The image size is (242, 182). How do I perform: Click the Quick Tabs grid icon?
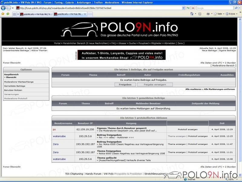click(x=14, y=14)
